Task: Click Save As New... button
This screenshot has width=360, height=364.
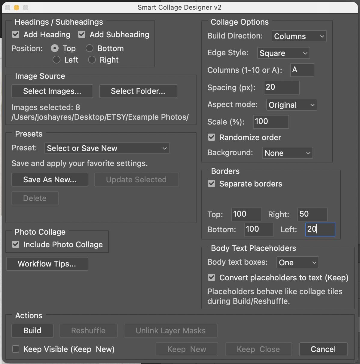Action: click(50, 180)
